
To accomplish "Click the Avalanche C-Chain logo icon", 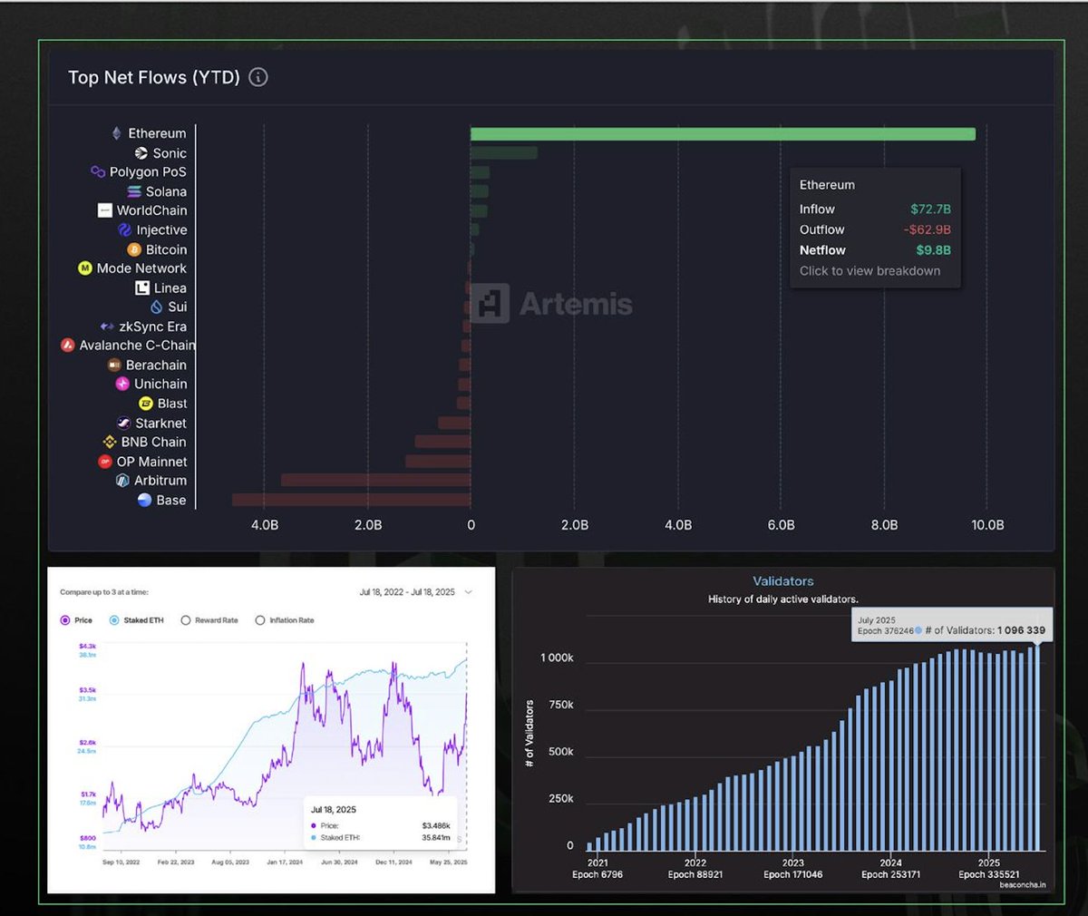I will pyautogui.click(x=67, y=346).
